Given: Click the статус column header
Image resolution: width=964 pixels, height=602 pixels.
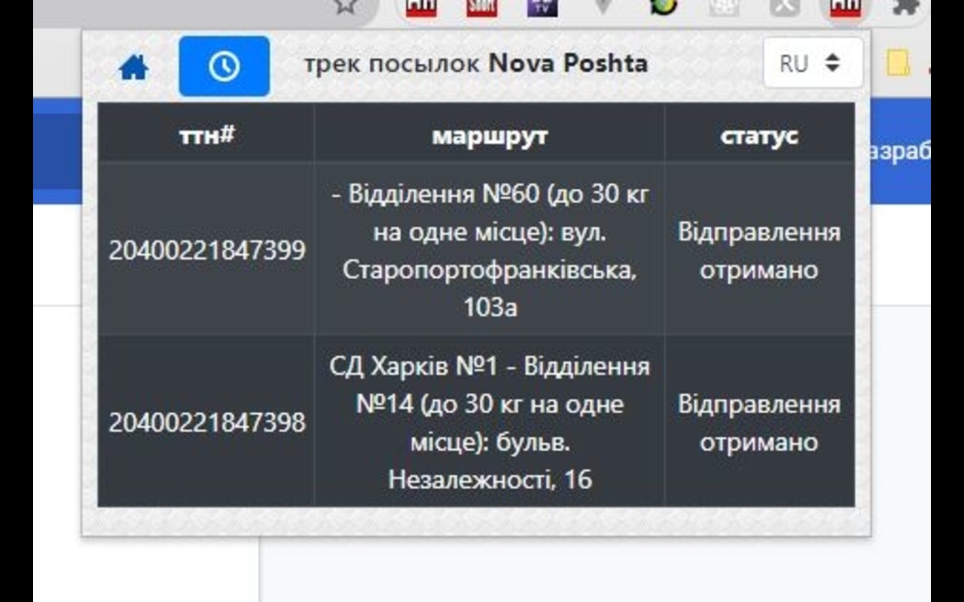Looking at the screenshot, I should coord(759,135).
